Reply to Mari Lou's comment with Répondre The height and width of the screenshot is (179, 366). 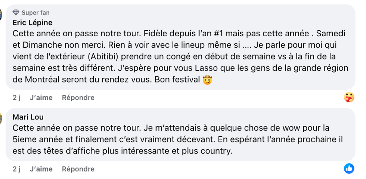click(78, 169)
